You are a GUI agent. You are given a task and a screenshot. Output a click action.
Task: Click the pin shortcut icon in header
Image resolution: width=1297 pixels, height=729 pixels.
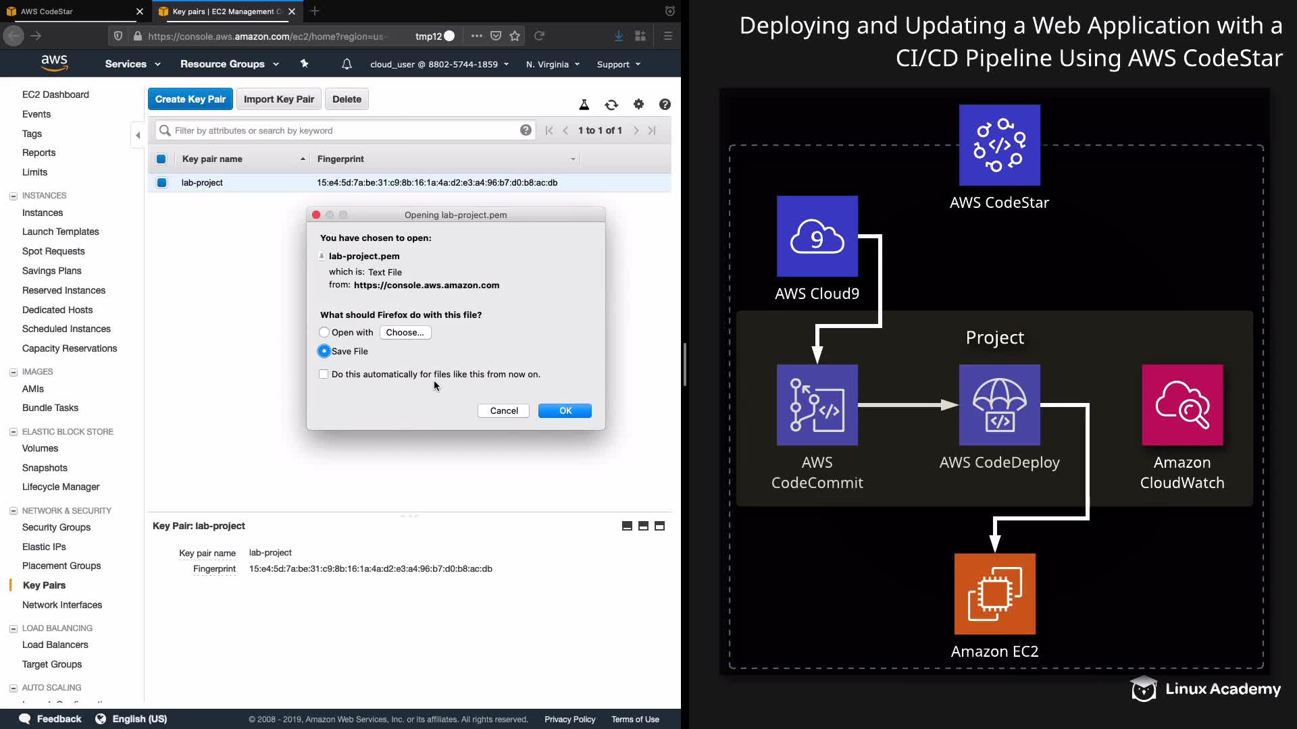[x=304, y=63]
